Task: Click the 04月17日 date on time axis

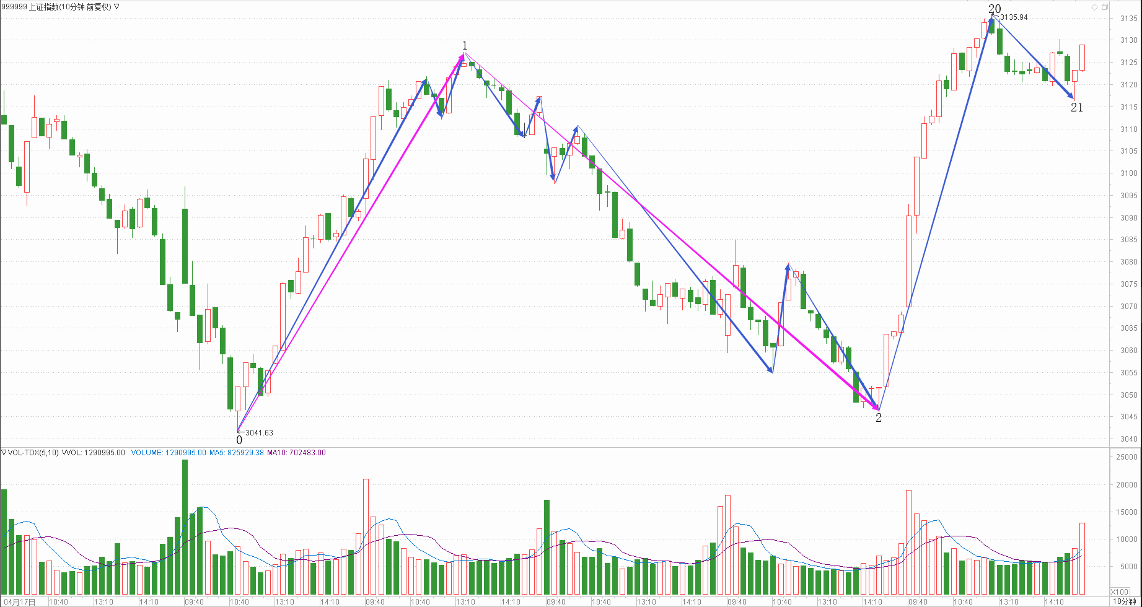Action: click(x=20, y=602)
